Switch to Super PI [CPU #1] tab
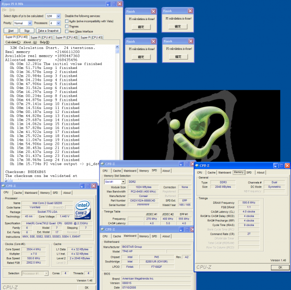 (41, 37)
